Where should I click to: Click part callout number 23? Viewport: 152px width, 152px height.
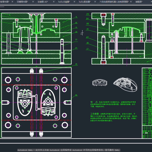click(x=88, y=14)
